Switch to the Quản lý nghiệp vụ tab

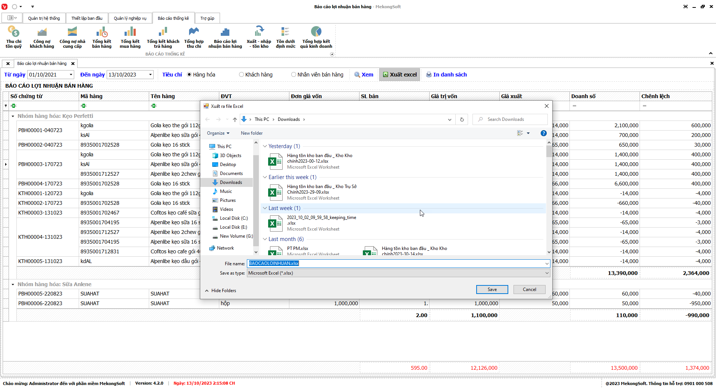click(130, 18)
